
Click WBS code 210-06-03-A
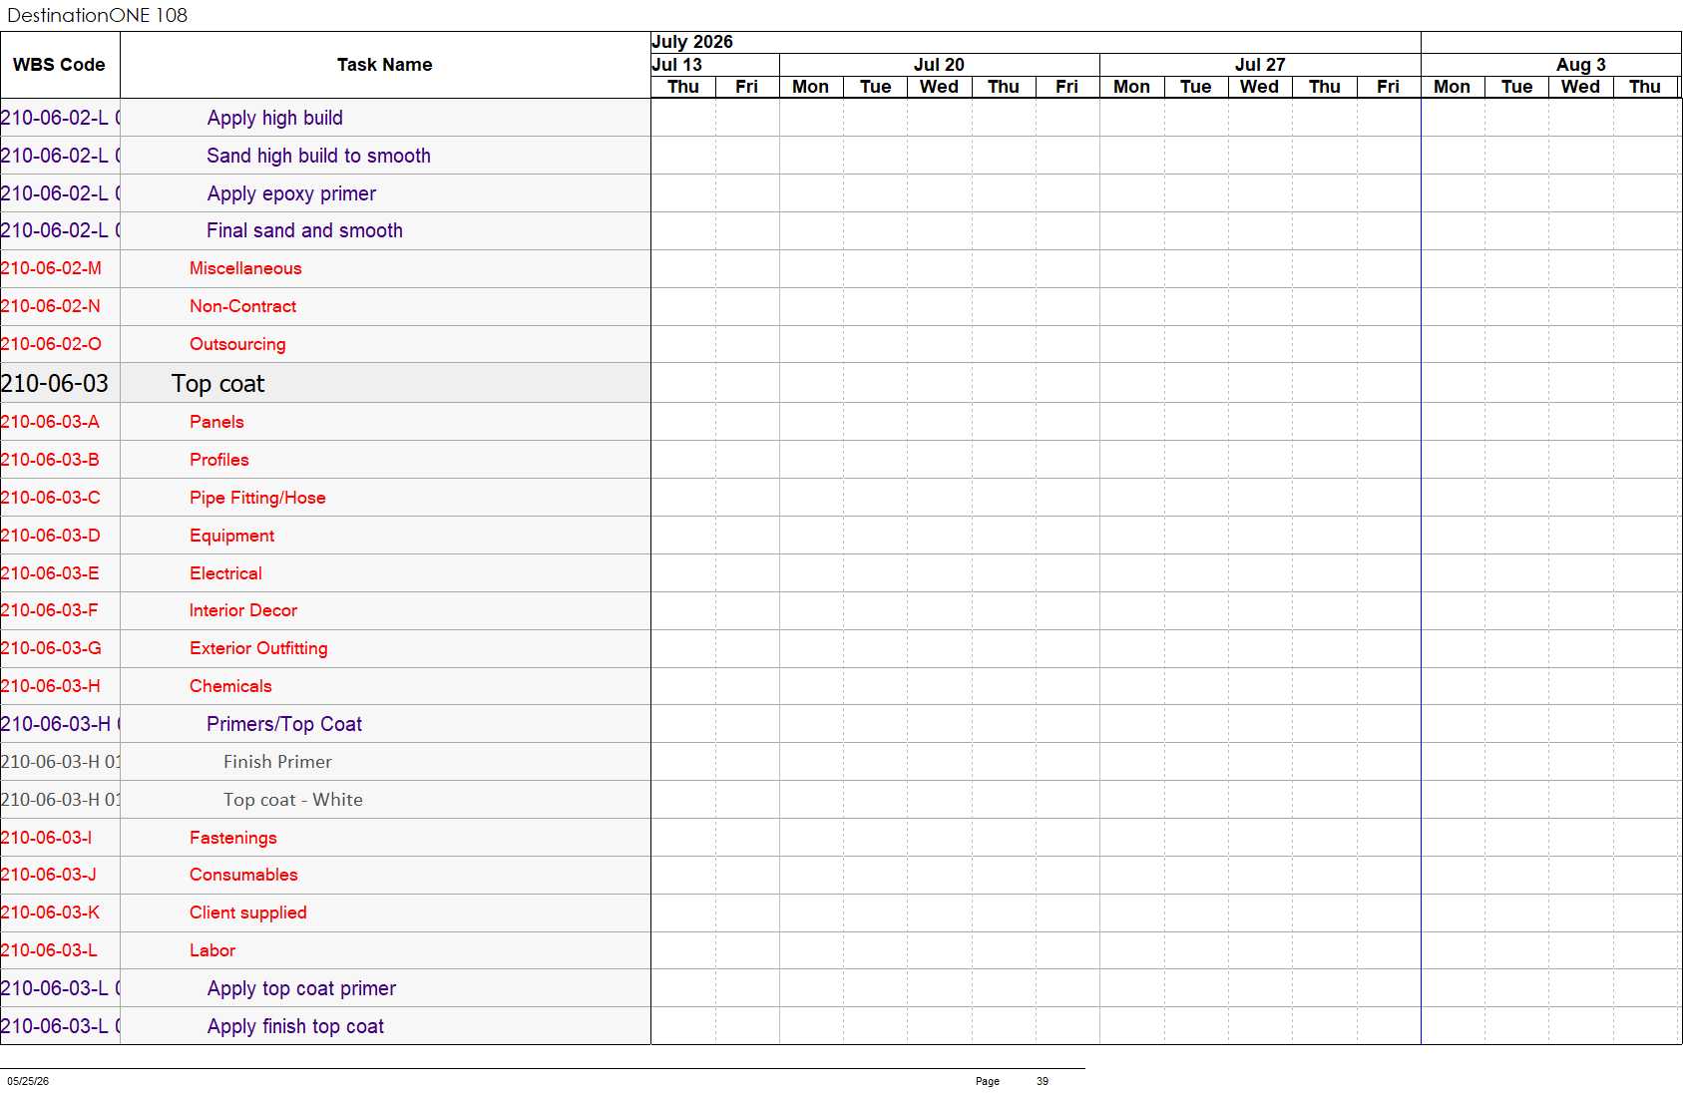[x=50, y=422]
